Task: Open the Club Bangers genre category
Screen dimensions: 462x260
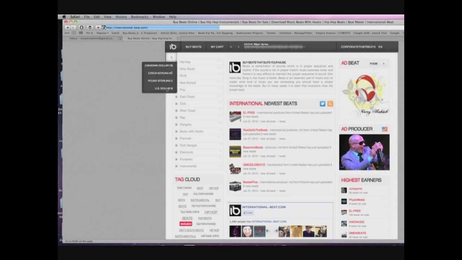Action: pyautogui.click(x=188, y=145)
